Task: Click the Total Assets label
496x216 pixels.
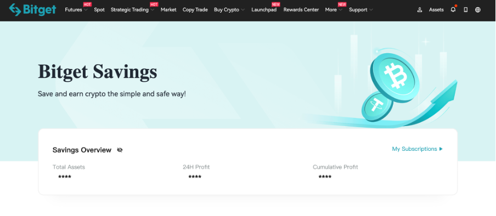Action: 69,167
